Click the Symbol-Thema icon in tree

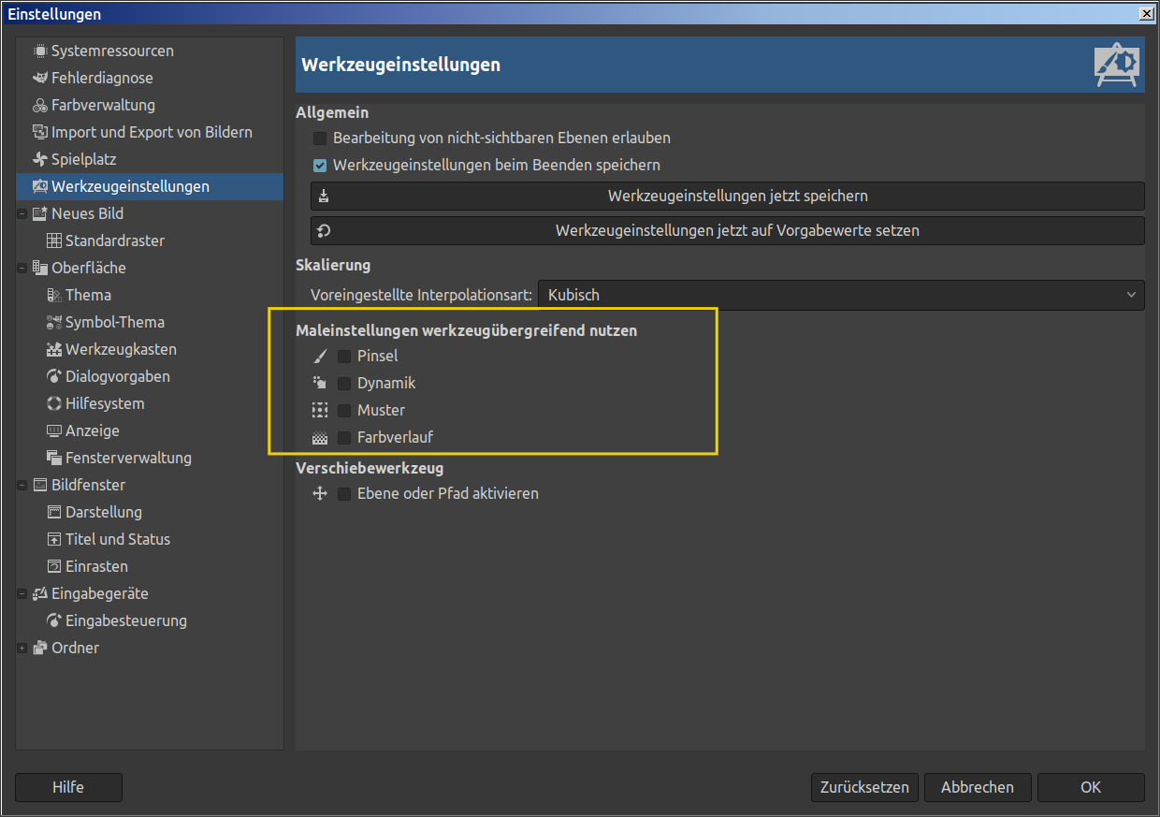(x=54, y=322)
